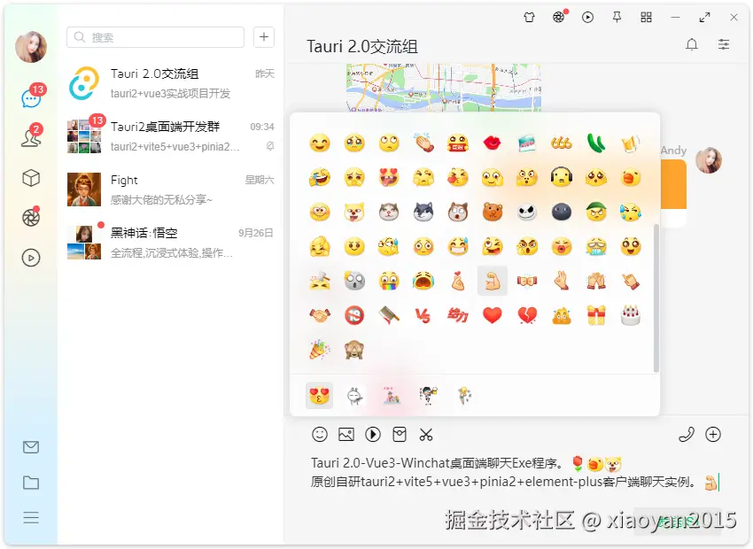
Task: Switch to the rabbit sticker tab
Action: point(355,396)
